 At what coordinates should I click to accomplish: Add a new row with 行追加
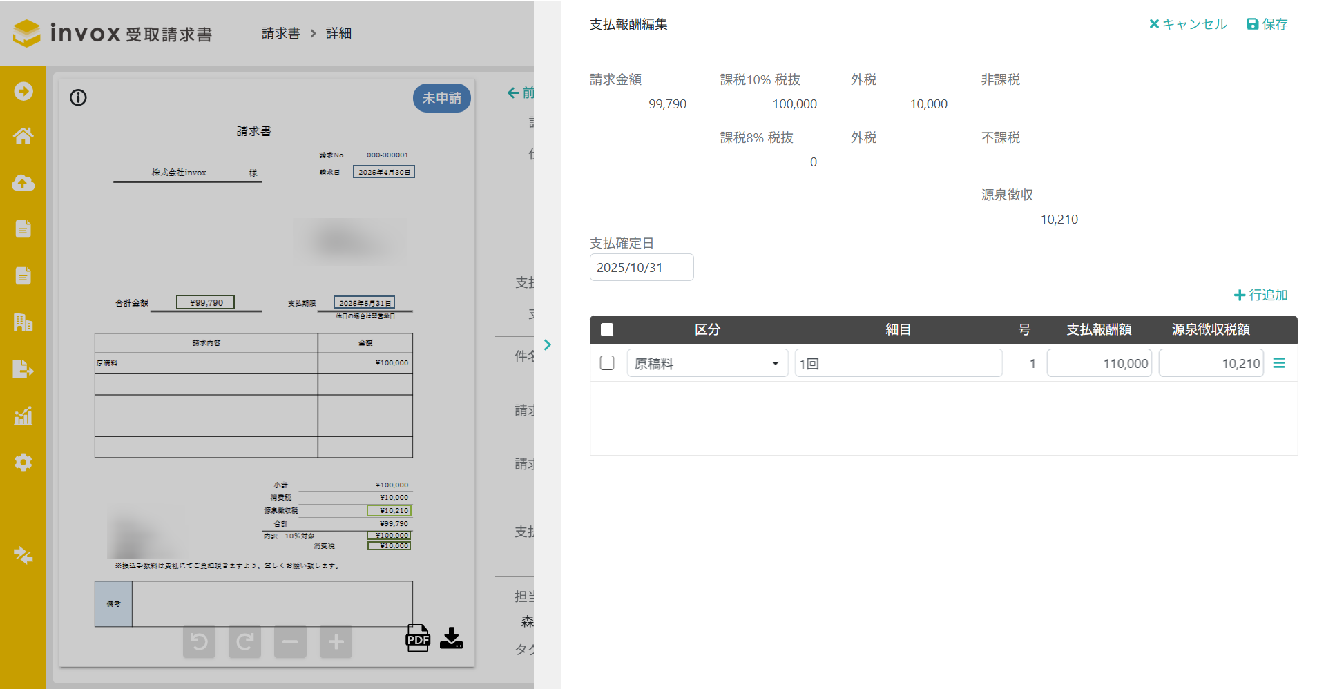(x=1260, y=295)
